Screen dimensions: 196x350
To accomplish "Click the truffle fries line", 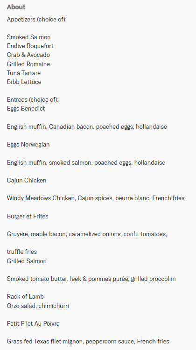I will click(x=22, y=252).
